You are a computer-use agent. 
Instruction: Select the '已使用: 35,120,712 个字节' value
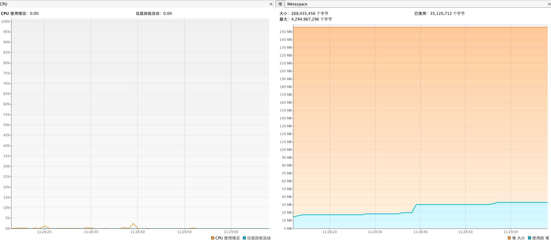coord(439,14)
